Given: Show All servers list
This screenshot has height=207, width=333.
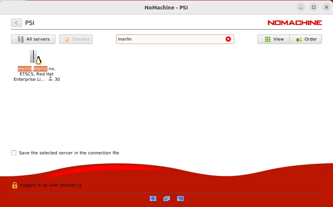Looking at the screenshot, I should pos(33,39).
